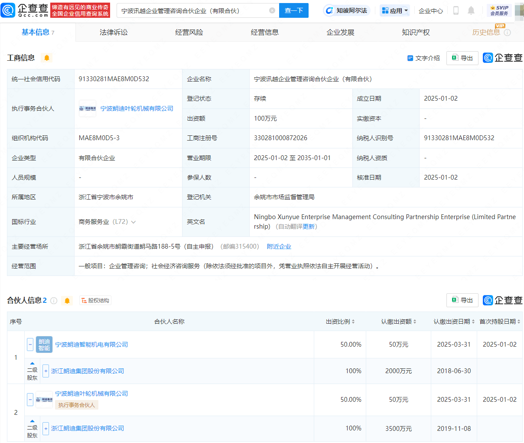Open 附近企业 link

coord(279,246)
